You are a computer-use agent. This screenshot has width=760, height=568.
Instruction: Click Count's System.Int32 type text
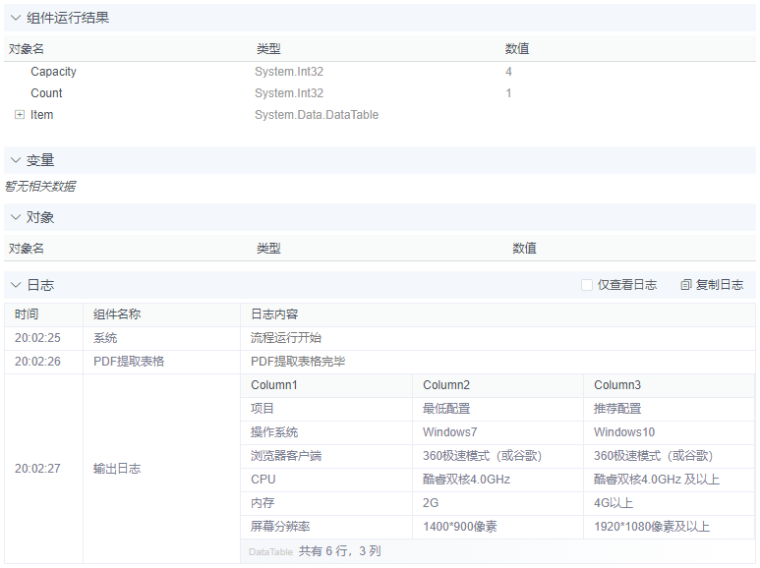pyautogui.click(x=289, y=93)
